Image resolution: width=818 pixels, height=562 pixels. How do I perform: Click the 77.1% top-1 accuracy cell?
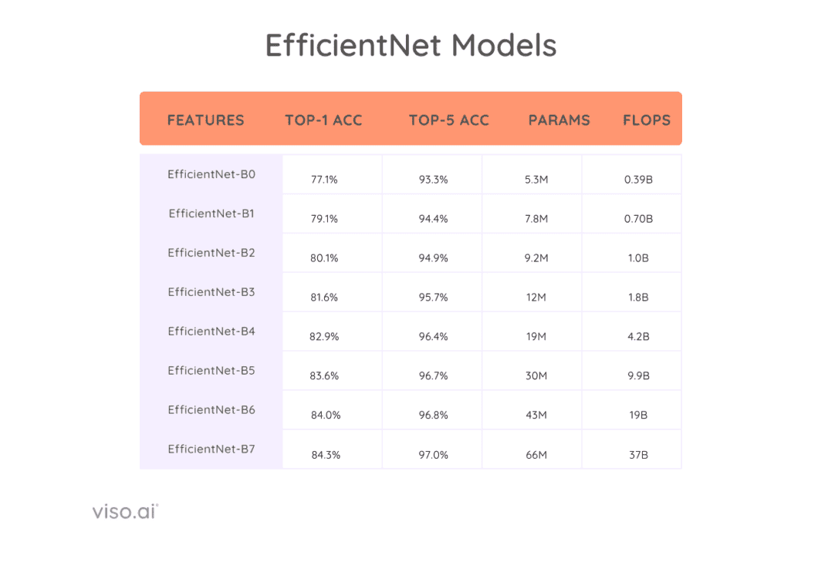[x=324, y=180]
